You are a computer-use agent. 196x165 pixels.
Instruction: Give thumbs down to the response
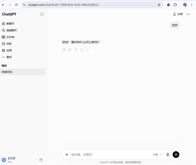[76, 50]
